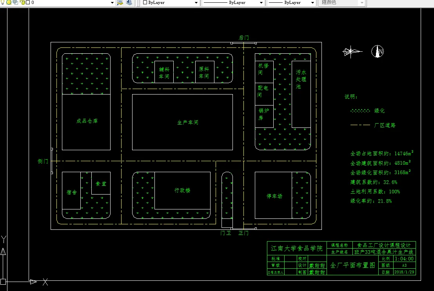Image resolution: width=434 pixels, height=291 pixels.
Task: Select the 校对 cell in title block
Action: (302, 258)
